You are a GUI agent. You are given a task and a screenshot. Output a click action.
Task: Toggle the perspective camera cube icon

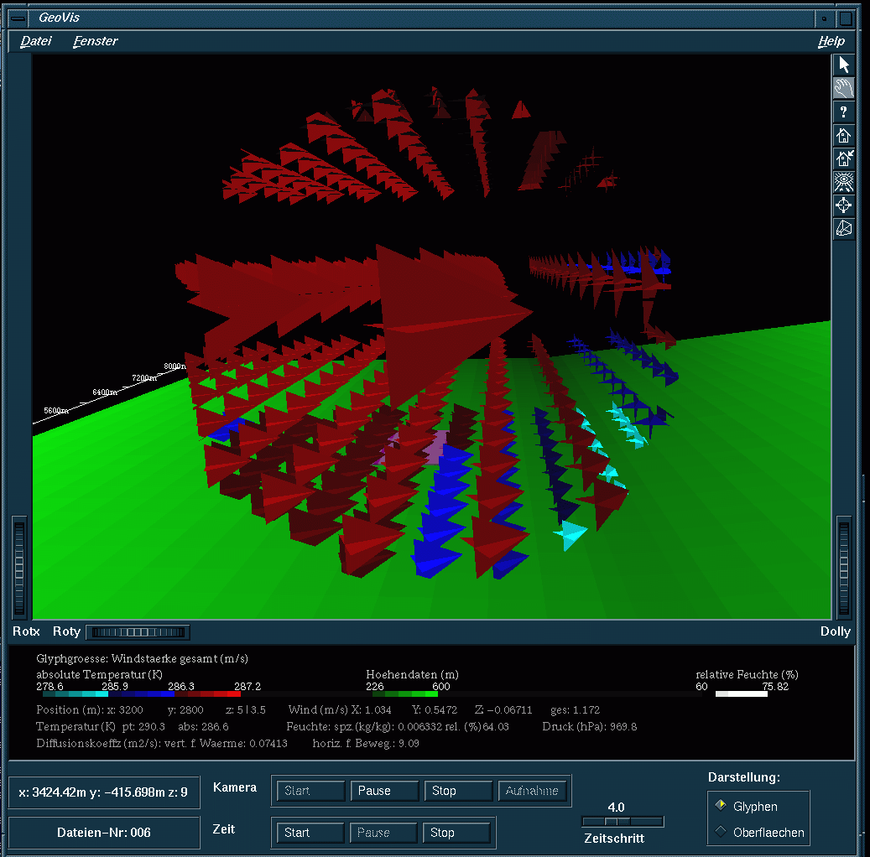[844, 228]
